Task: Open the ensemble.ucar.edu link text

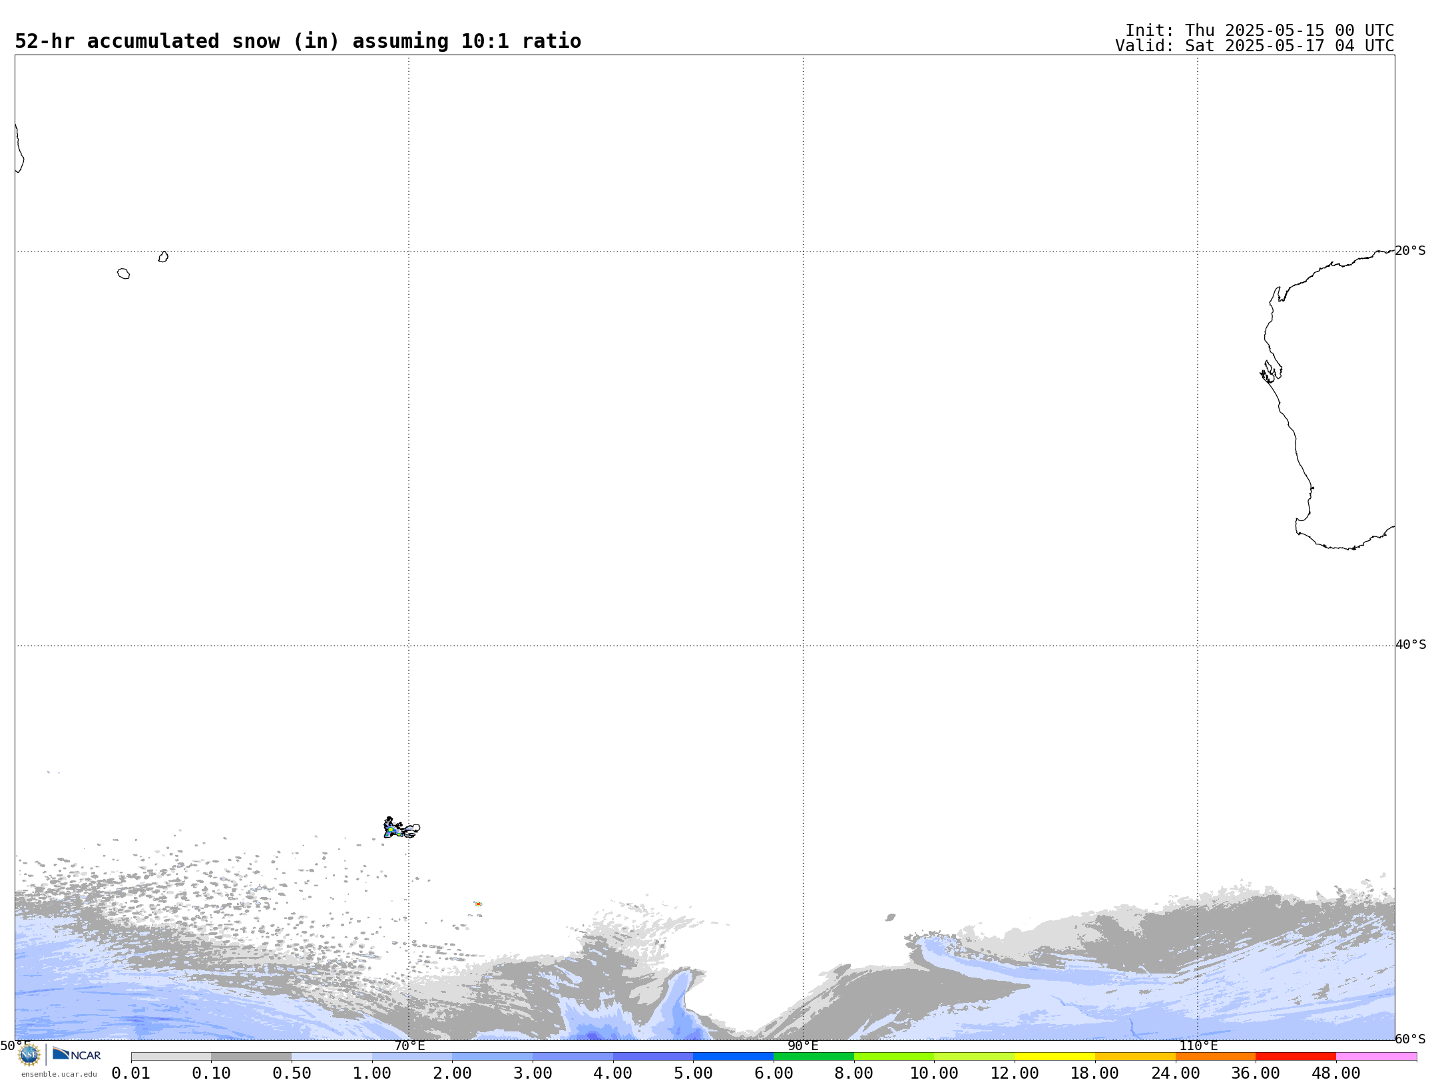Action: point(59,1074)
